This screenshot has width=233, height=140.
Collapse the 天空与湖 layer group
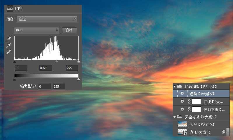point(175,117)
